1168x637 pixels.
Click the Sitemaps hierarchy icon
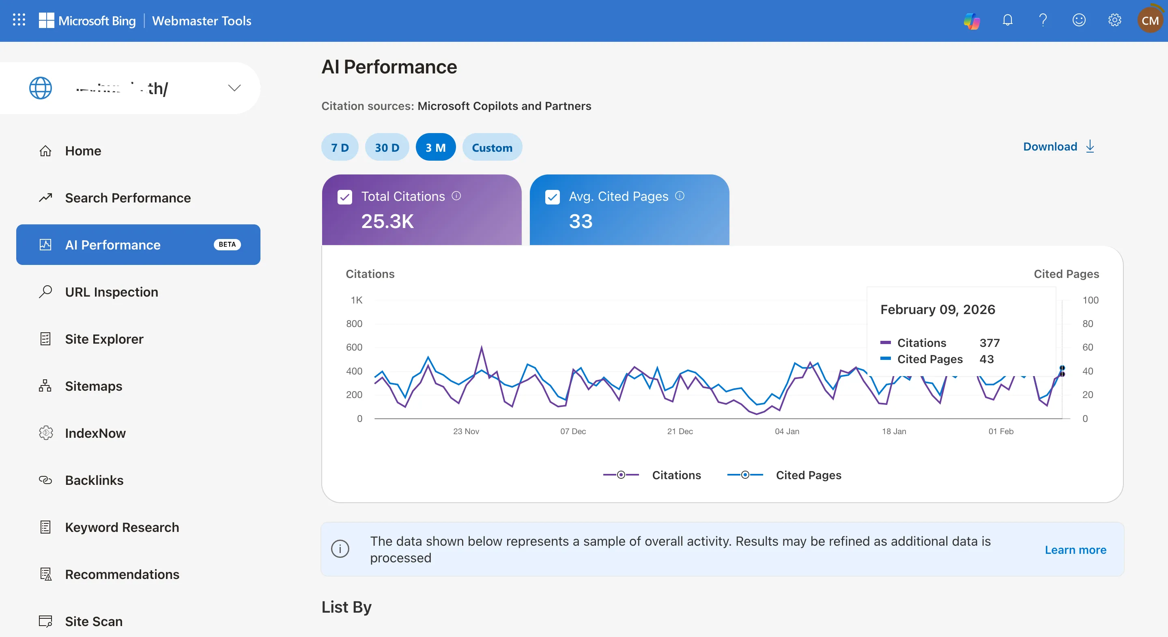(45, 386)
